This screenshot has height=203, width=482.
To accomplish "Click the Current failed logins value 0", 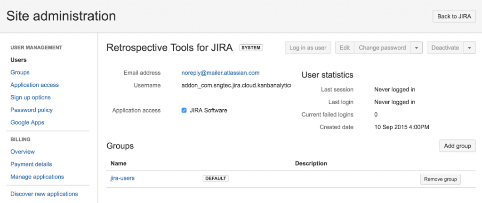I will tap(376, 115).
